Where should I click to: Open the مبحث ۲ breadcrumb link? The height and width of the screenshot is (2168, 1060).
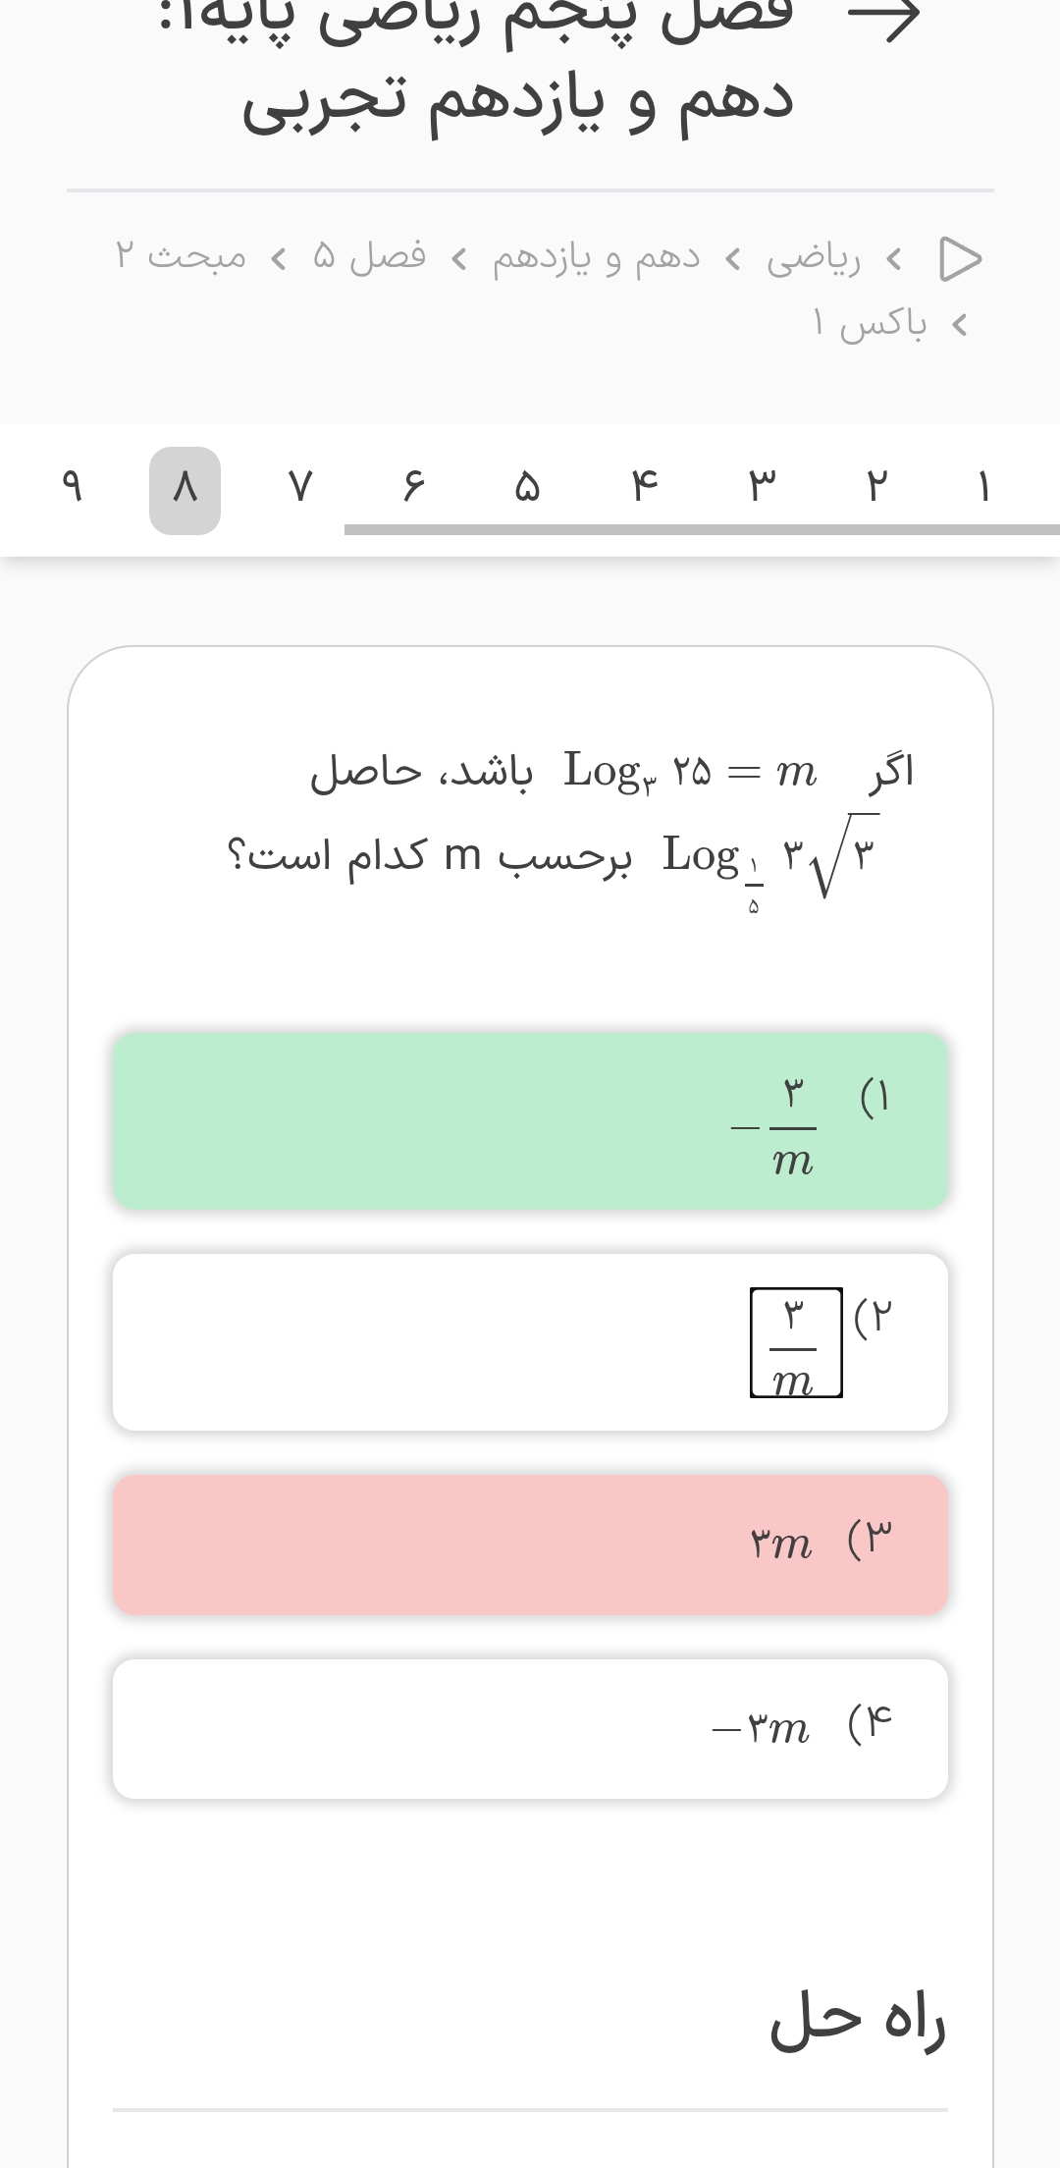(x=182, y=258)
